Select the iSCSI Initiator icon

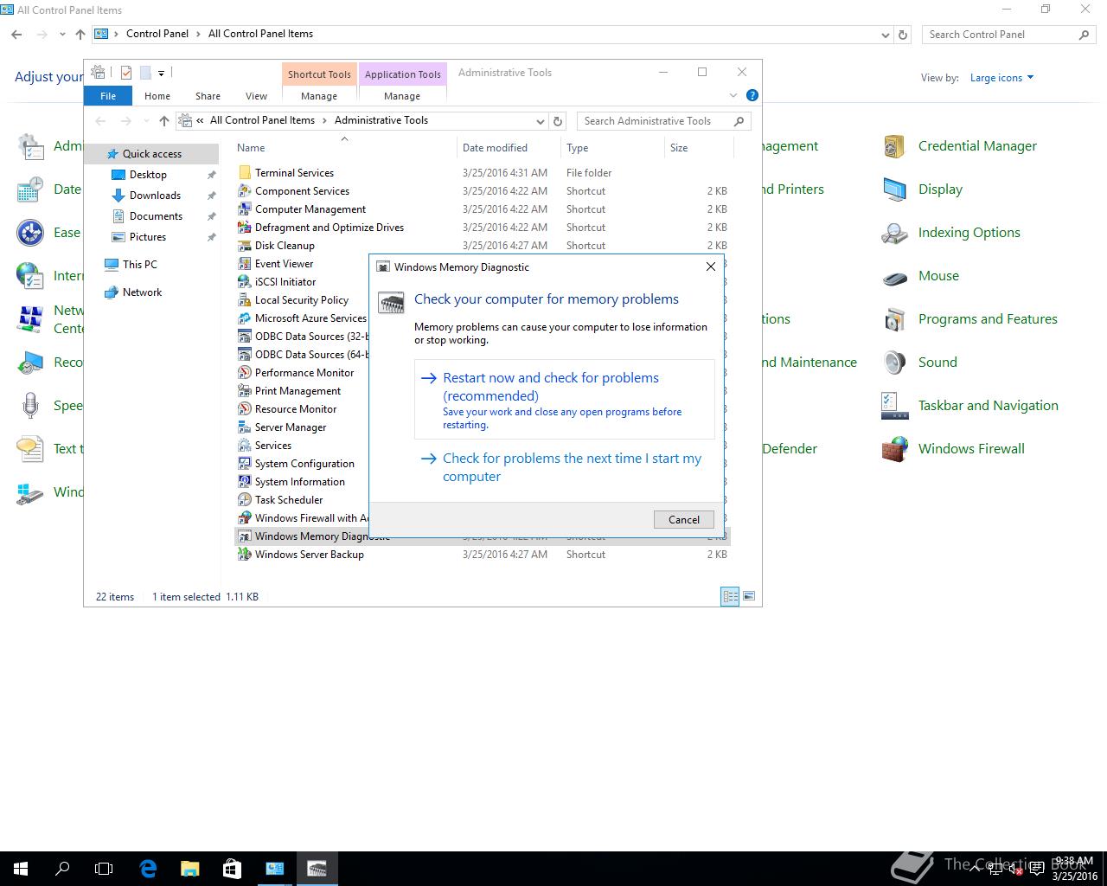tap(245, 282)
